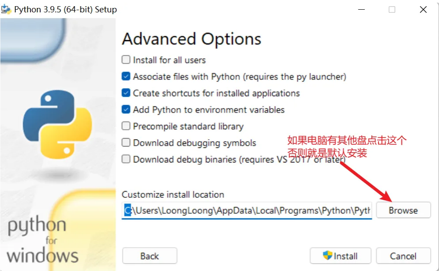The height and width of the screenshot is (271, 439).
Task: Check Precompile standard library option
Action: [x=126, y=126]
